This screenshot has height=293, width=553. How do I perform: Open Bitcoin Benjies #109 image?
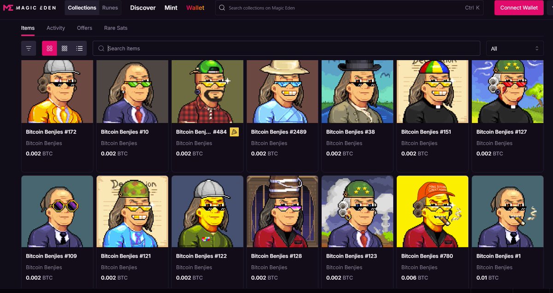click(57, 211)
